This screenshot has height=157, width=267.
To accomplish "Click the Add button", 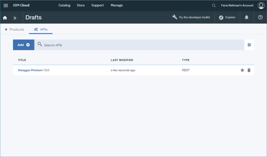I will coord(24,45).
